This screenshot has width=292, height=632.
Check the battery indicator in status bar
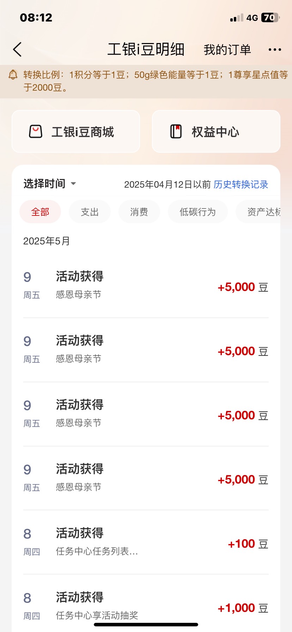coord(270,18)
